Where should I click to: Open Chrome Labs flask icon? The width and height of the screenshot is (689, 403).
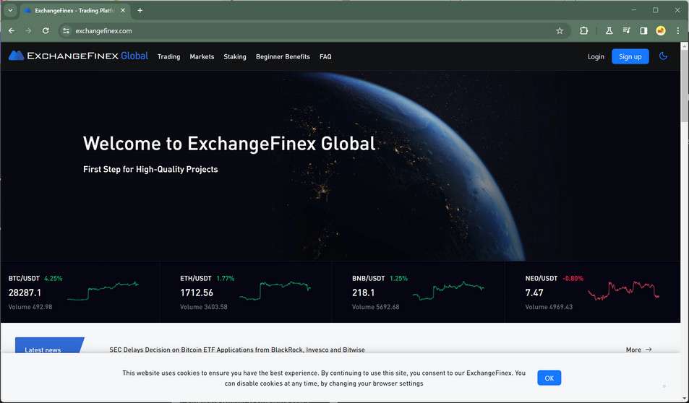coord(609,31)
